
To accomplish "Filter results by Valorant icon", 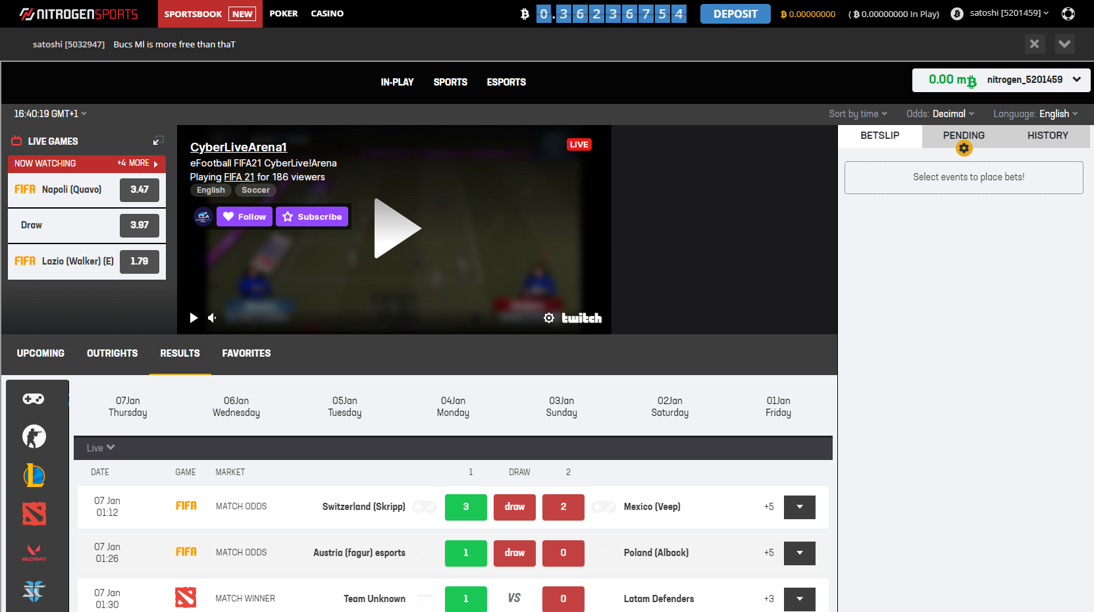I will tap(34, 552).
